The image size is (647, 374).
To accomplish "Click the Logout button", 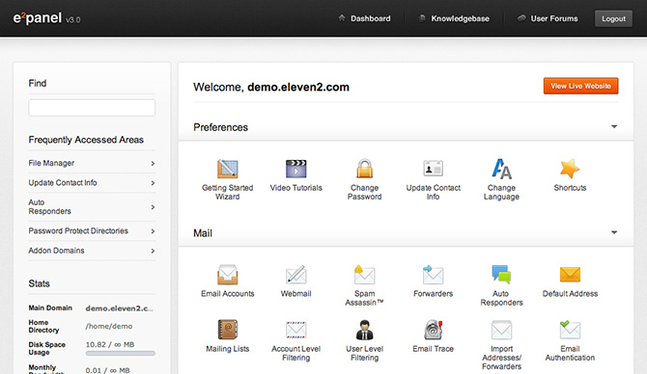I will (x=613, y=18).
